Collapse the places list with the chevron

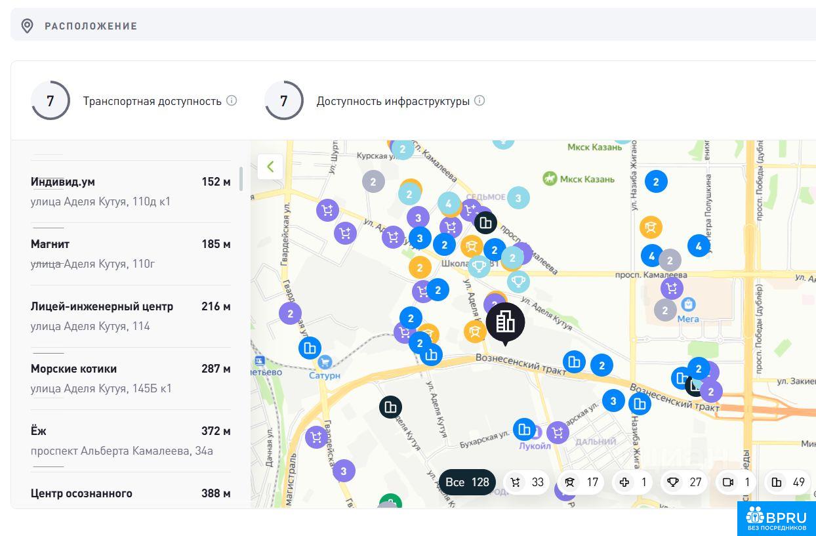pos(270,167)
